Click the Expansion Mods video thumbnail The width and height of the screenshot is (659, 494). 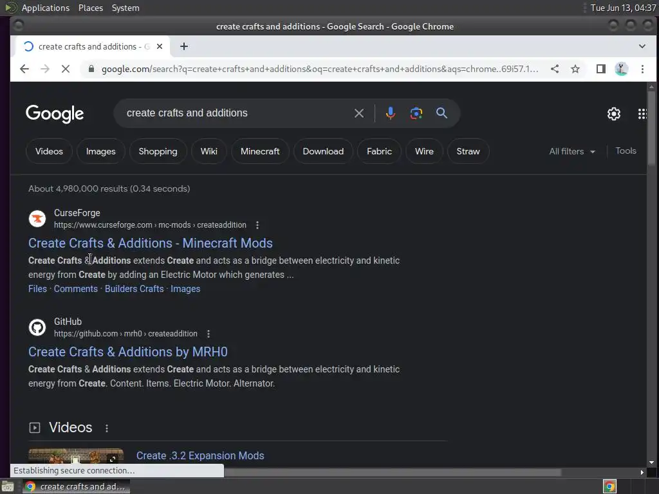[76, 456]
